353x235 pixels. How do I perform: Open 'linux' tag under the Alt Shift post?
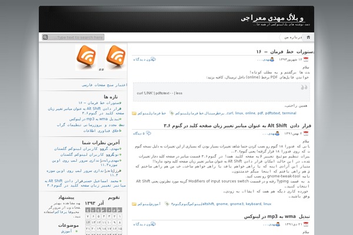click(x=267, y=204)
